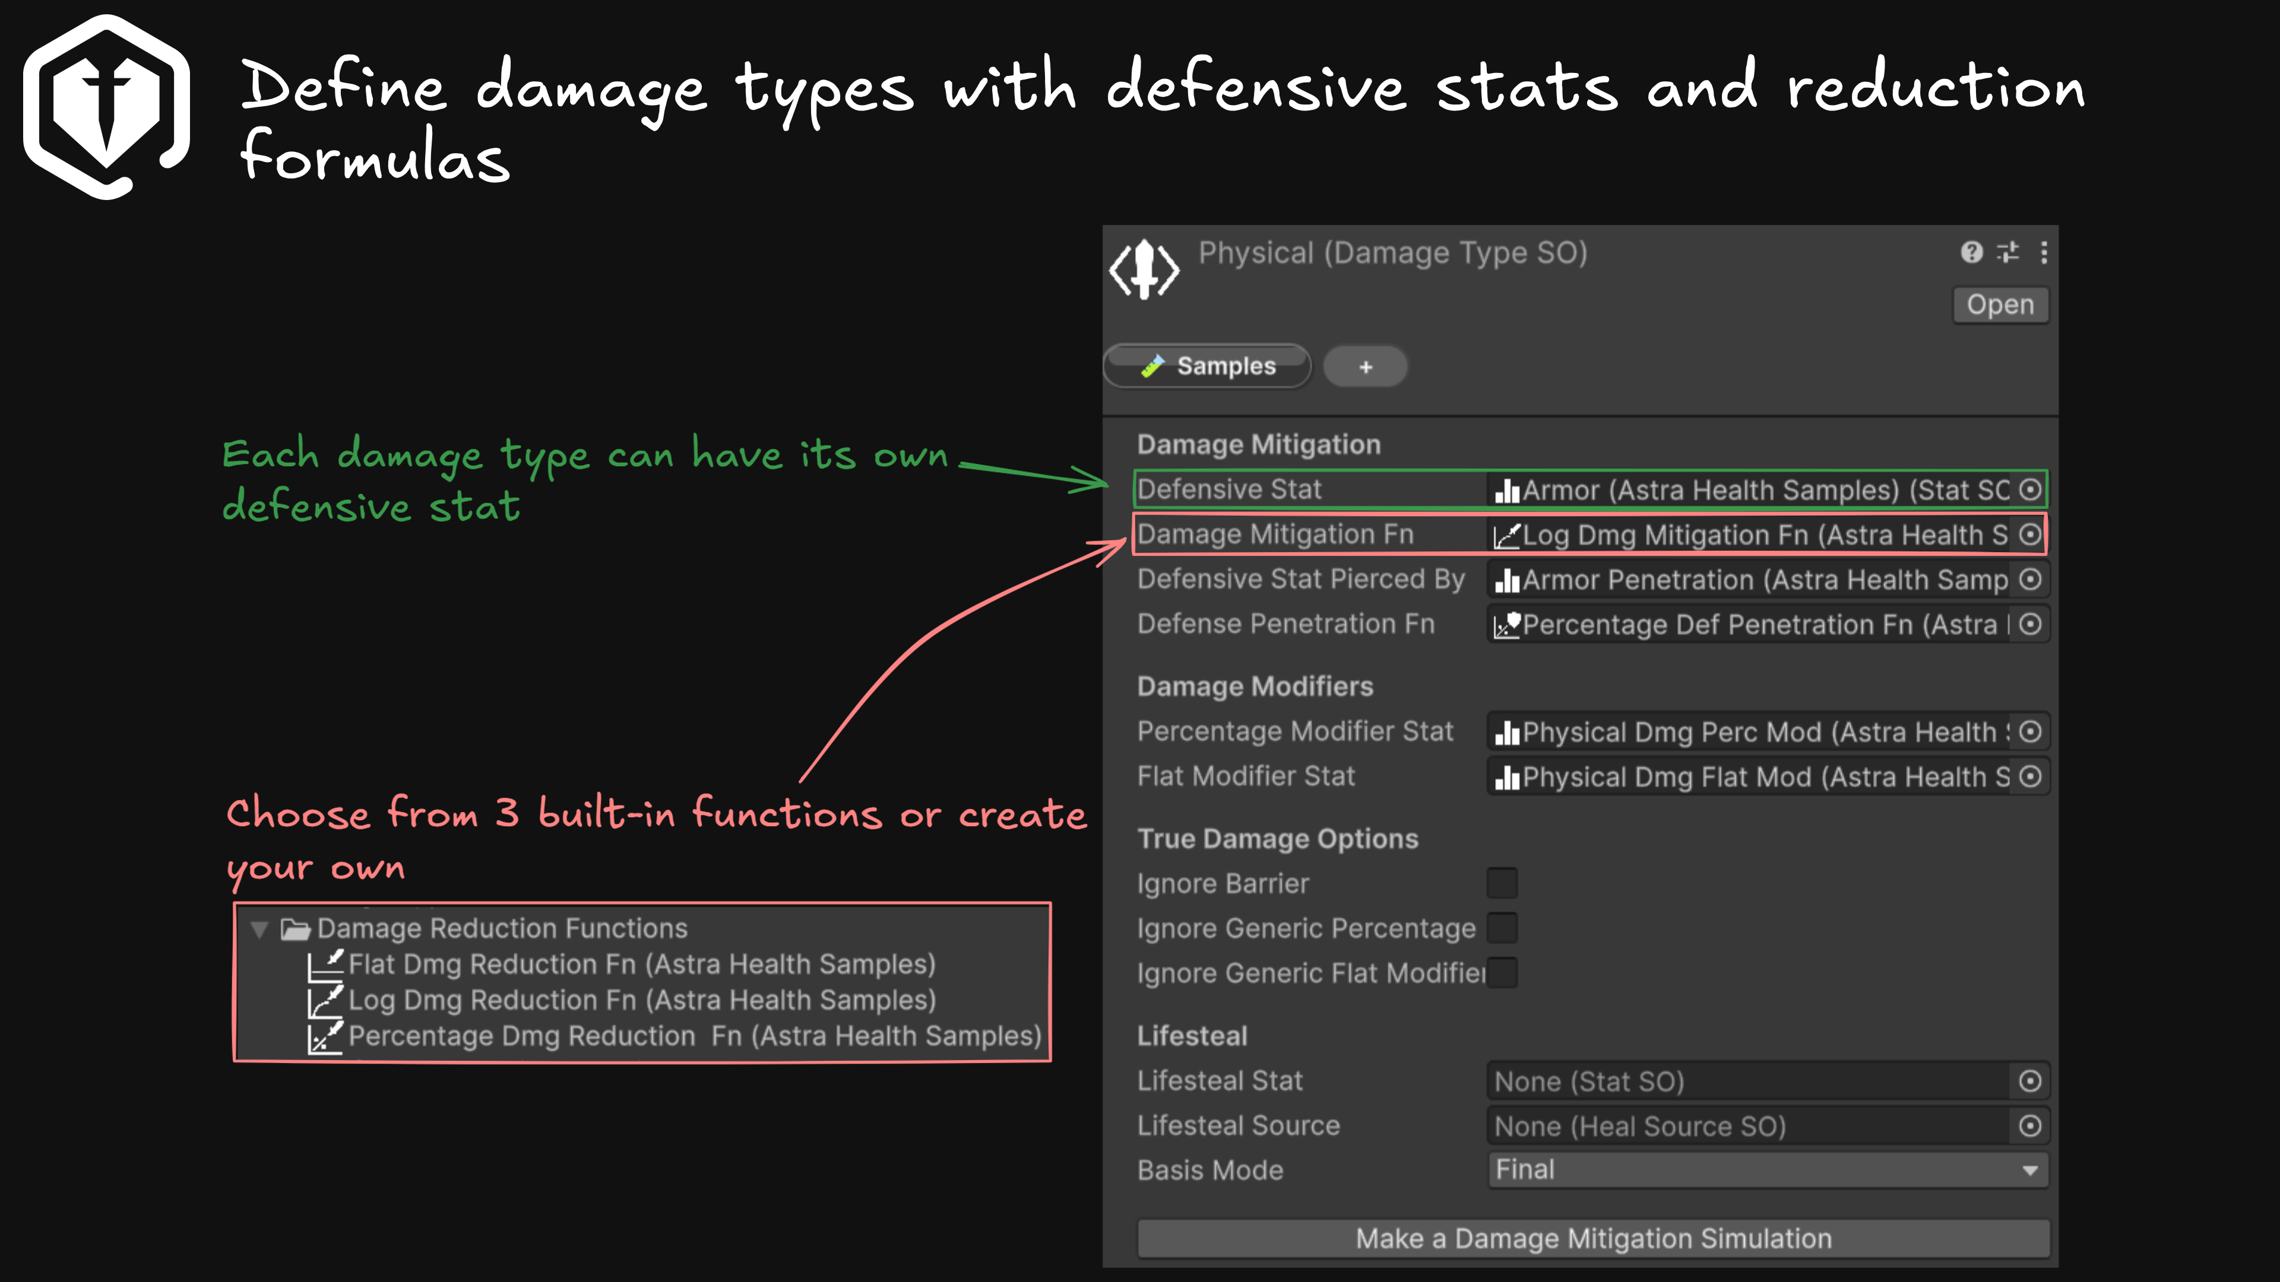2280x1282 pixels.
Task: Click the object picker for Damage Mitigation Fn
Action: 2031,534
